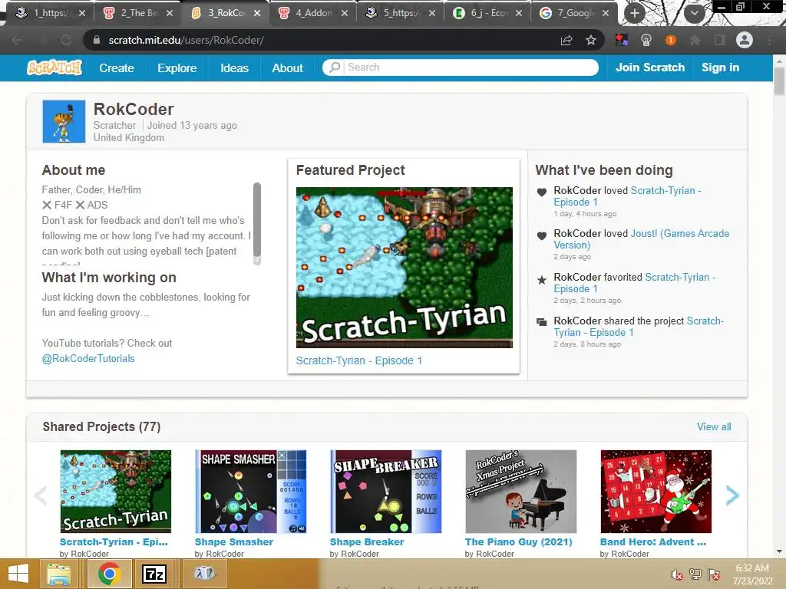Screen dimensions: 786x589
Task: Switch to the 6_j - Eco tab
Action: pos(487,13)
